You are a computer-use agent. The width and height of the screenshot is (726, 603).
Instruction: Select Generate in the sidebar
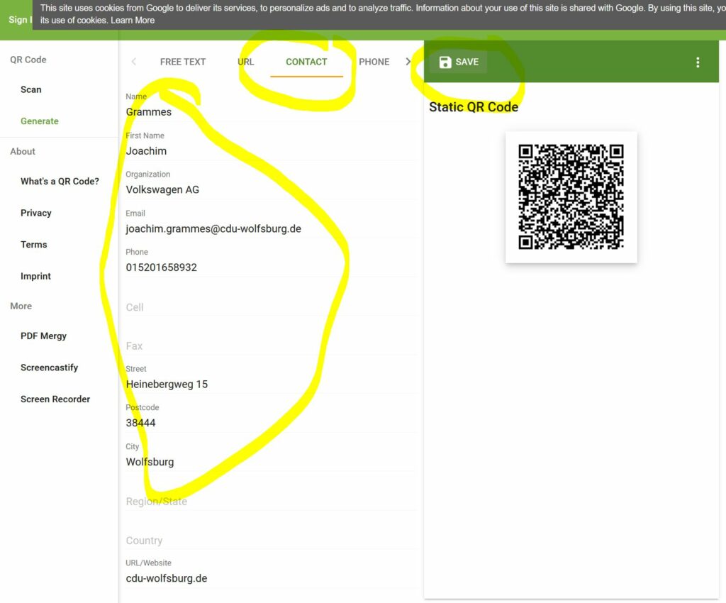40,121
